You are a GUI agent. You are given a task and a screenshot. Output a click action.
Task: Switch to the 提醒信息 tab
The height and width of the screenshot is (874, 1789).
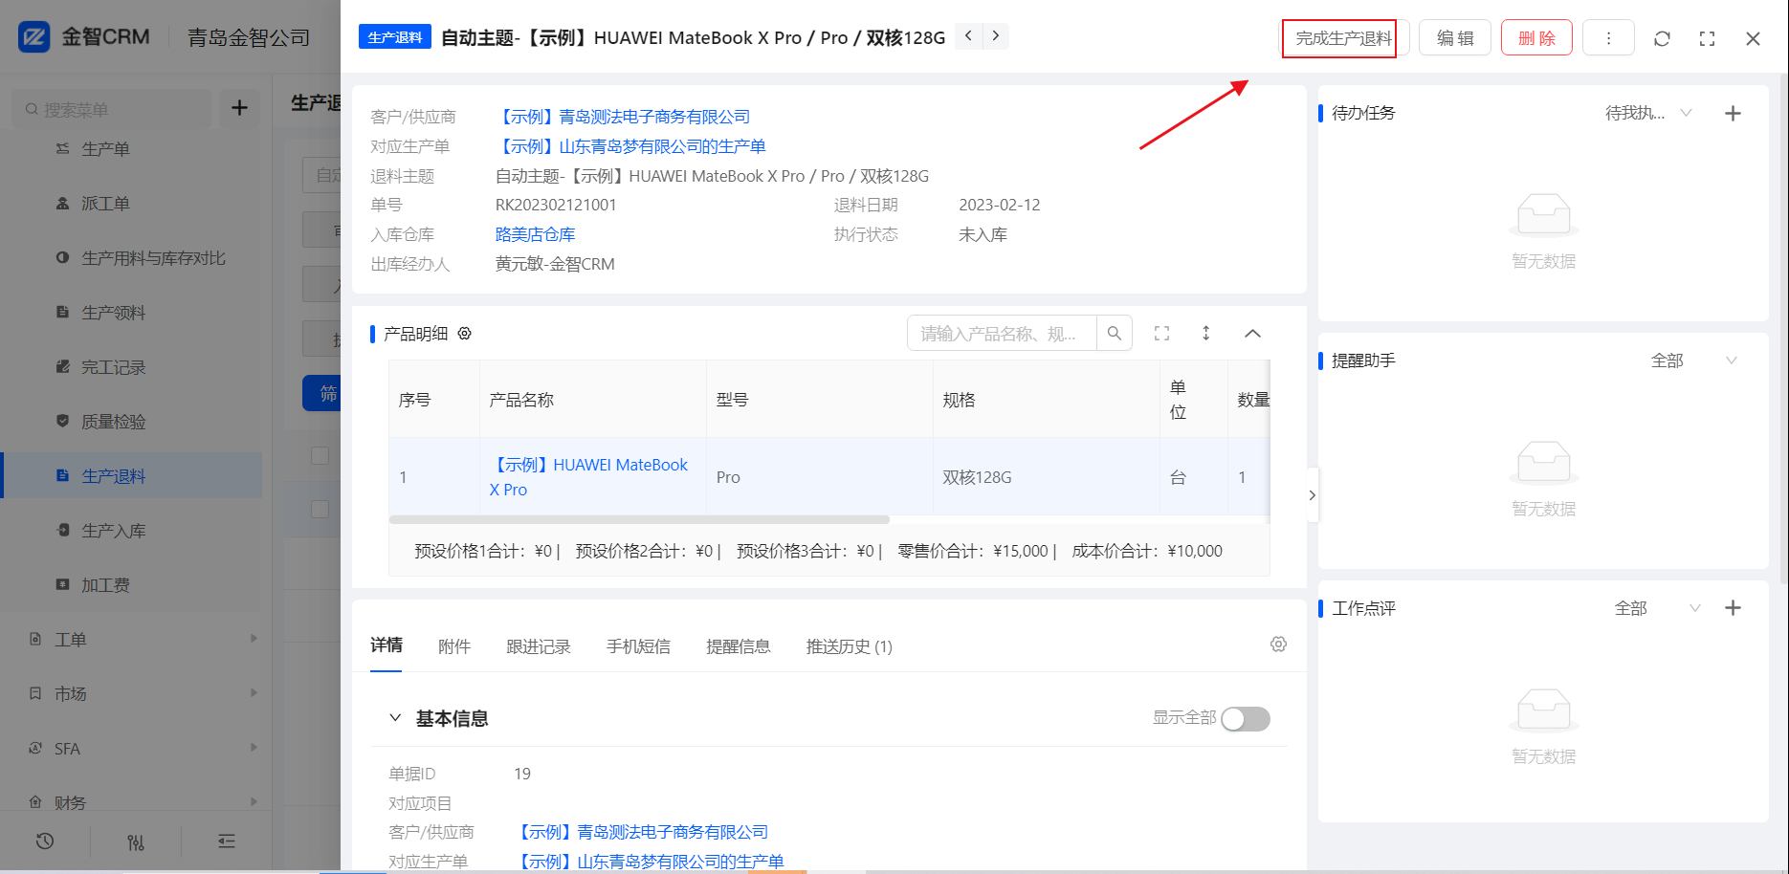[x=739, y=646]
